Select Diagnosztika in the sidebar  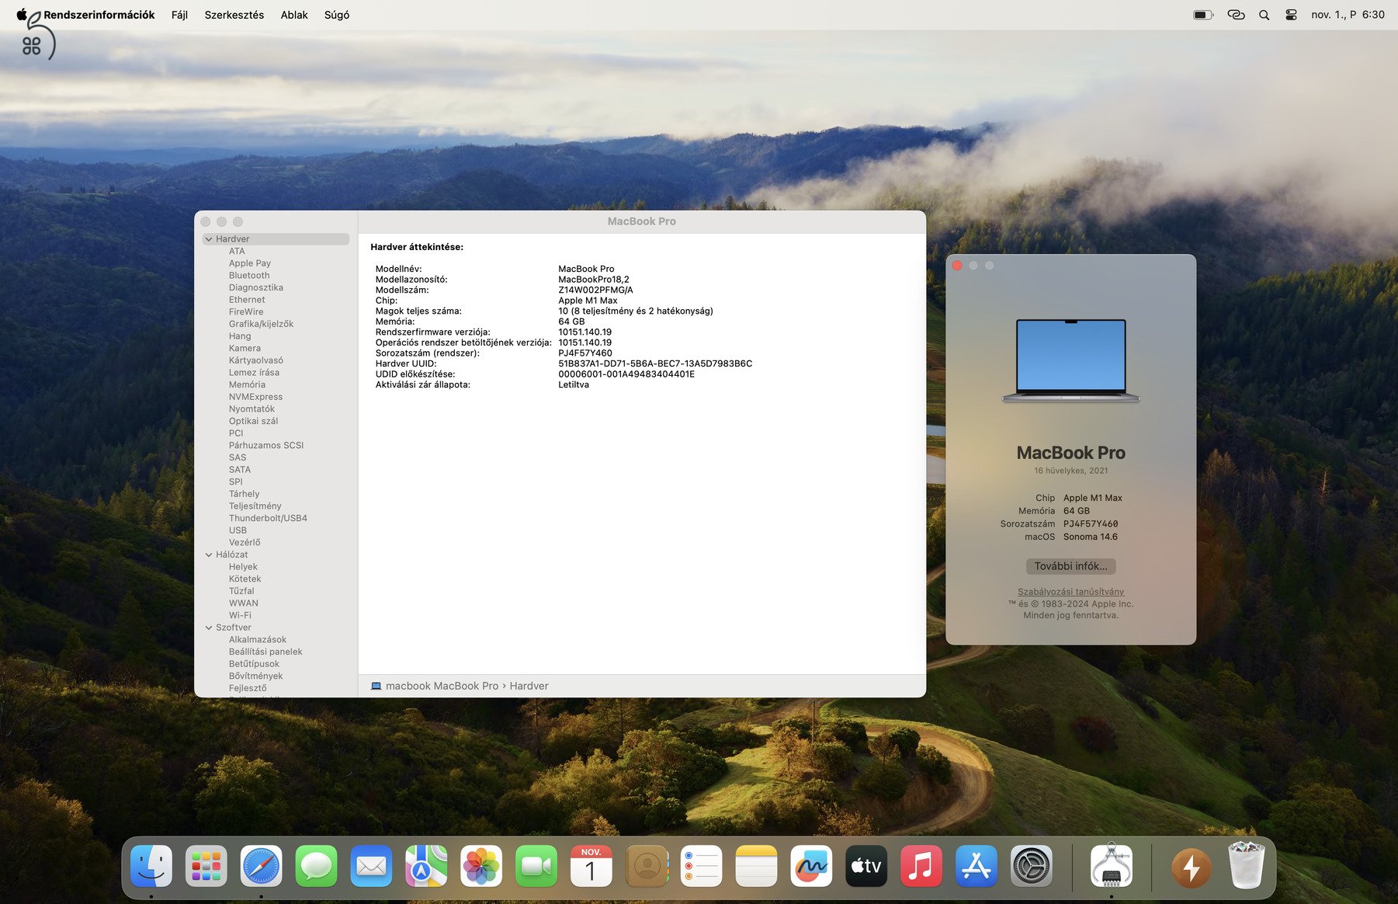point(256,288)
